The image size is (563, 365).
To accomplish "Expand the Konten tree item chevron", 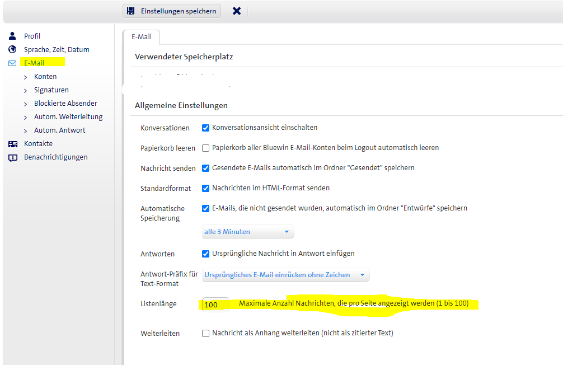I will 26,77.
